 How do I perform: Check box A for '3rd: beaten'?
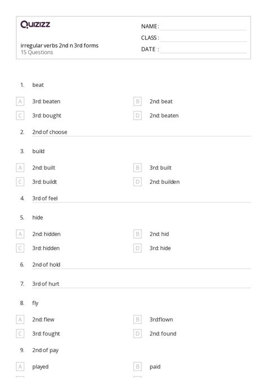[x=20, y=102]
